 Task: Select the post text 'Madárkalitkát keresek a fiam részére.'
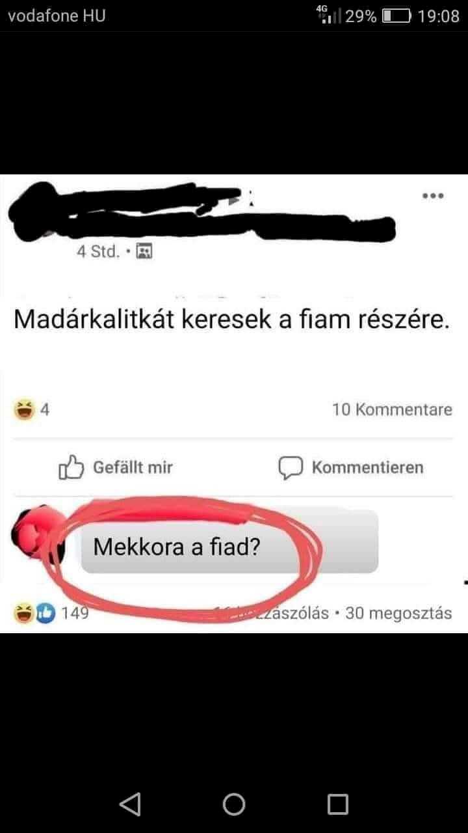coord(232,320)
